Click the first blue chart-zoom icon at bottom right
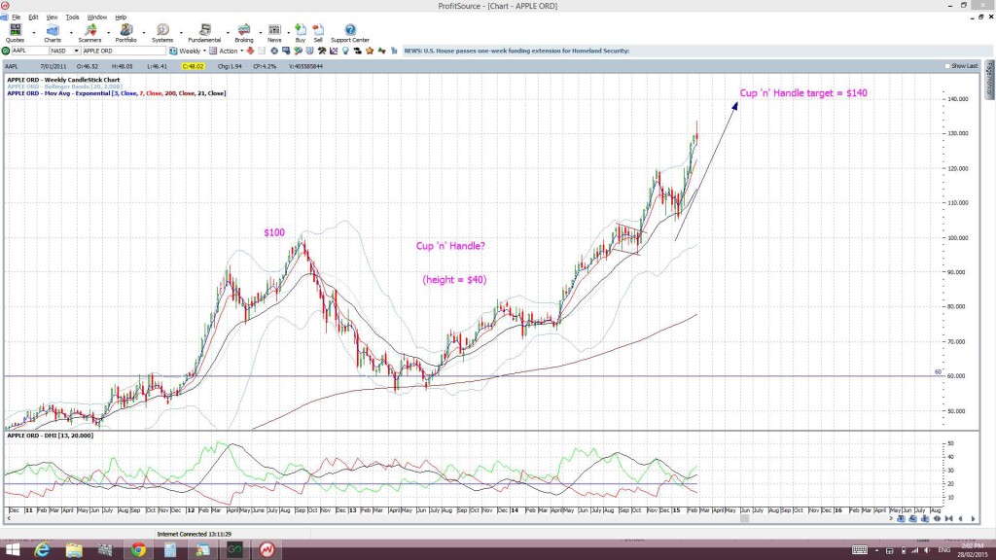This screenshot has height=560, width=996. (x=901, y=519)
